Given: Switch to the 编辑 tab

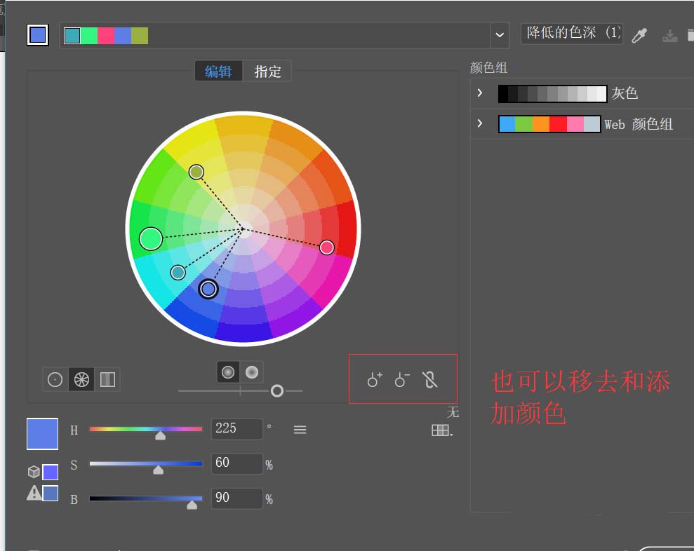Looking at the screenshot, I should click(x=219, y=72).
